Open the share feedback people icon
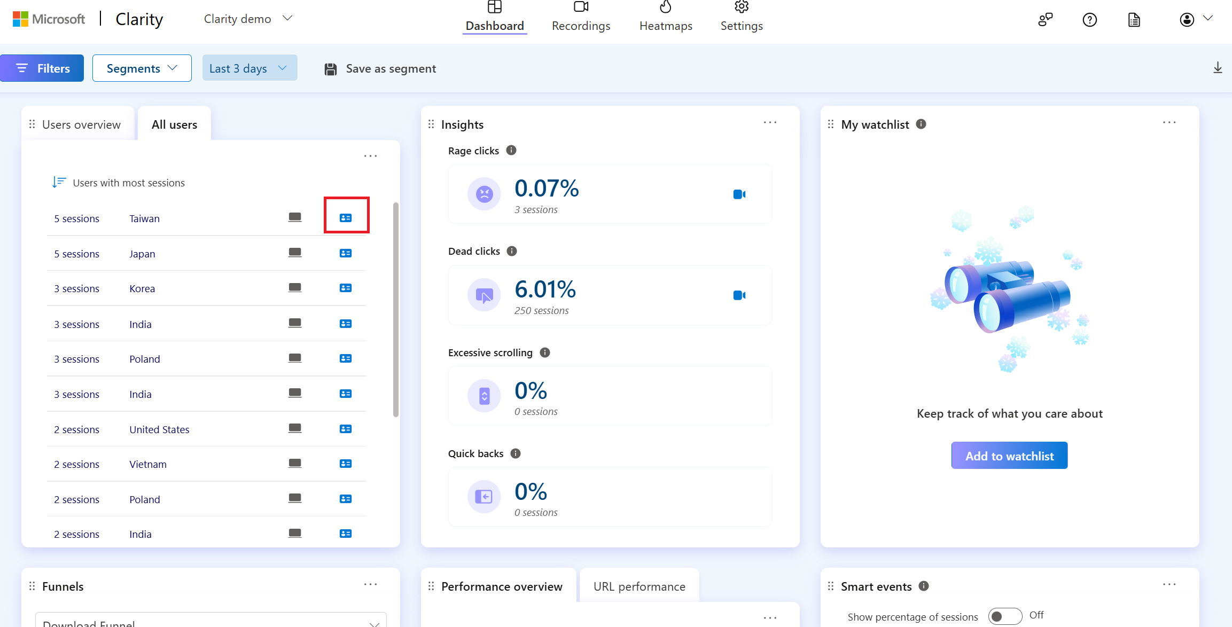1232x627 pixels. pyautogui.click(x=1046, y=20)
